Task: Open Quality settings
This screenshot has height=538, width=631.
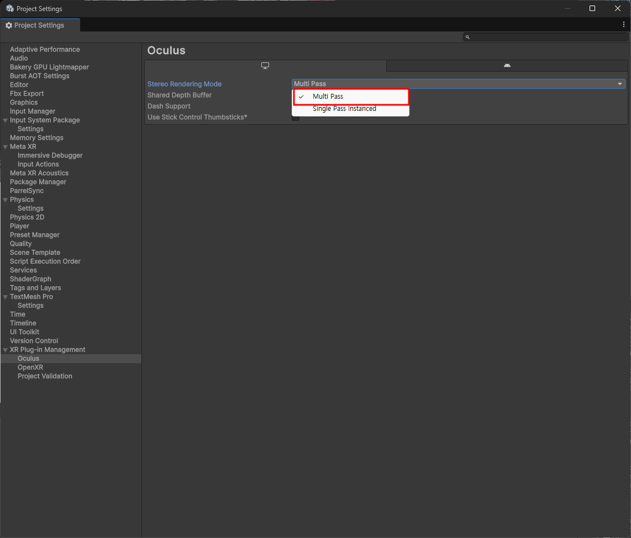Action: point(20,244)
